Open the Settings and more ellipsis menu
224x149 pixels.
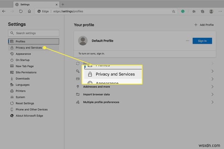coord(220,11)
